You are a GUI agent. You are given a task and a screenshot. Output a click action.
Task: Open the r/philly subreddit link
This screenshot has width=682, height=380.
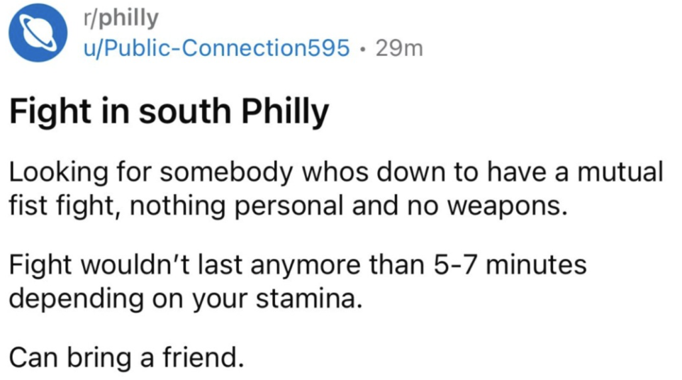pos(121,18)
